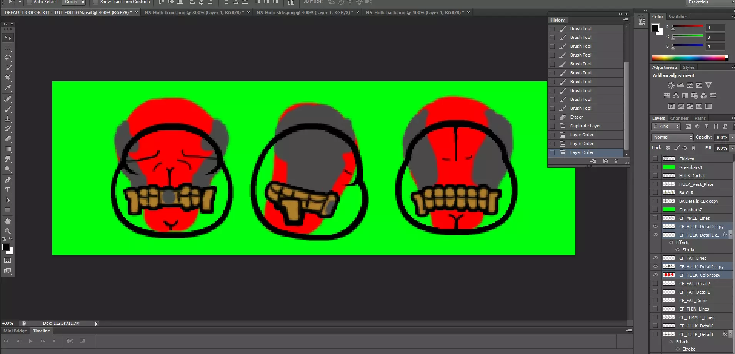Hide the CF_FAT_Lines layer
The height and width of the screenshot is (354, 735).
[x=655, y=258]
